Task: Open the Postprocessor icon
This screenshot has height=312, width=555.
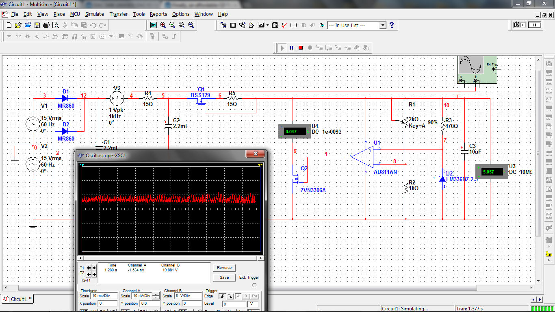Action: point(275,25)
